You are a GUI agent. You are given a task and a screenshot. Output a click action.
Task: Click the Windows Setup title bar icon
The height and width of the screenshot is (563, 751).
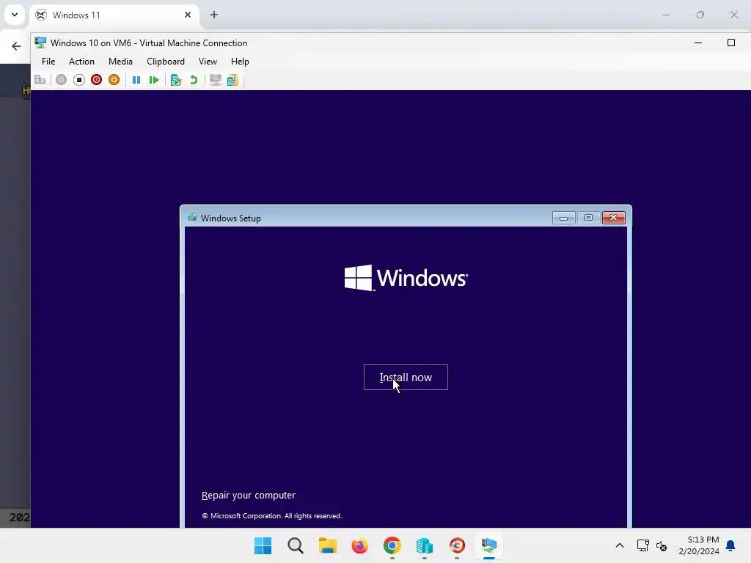[192, 217]
